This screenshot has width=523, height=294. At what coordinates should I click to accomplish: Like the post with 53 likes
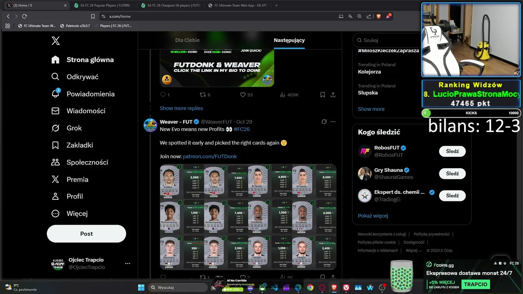pyautogui.click(x=246, y=95)
